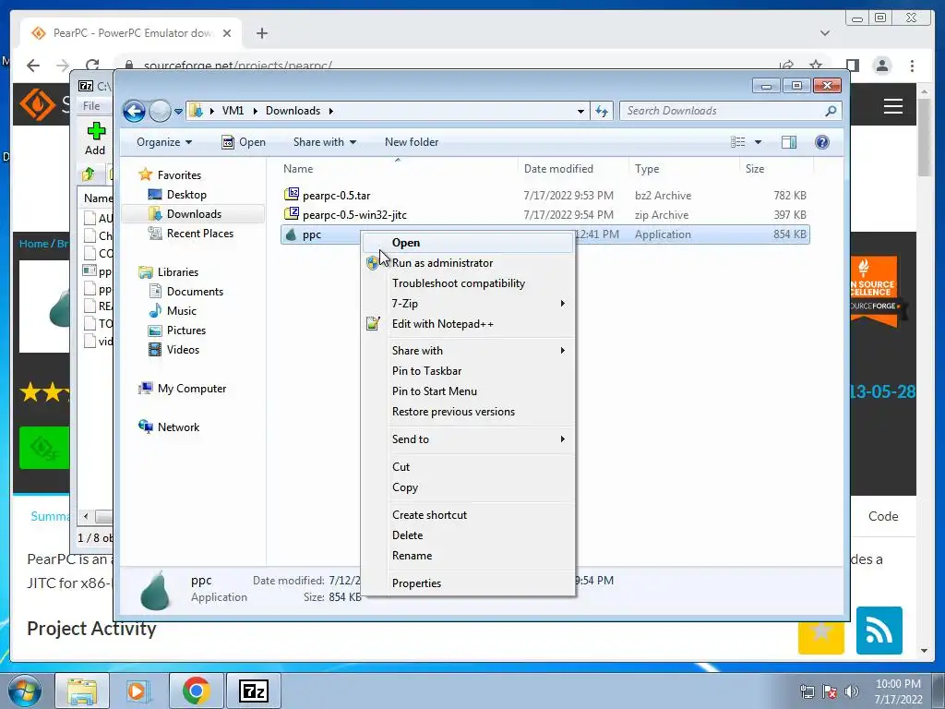This screenshot has width=945, height=709.
Task: Open Libraries in the navigation pane
Action: click(178, 272)
